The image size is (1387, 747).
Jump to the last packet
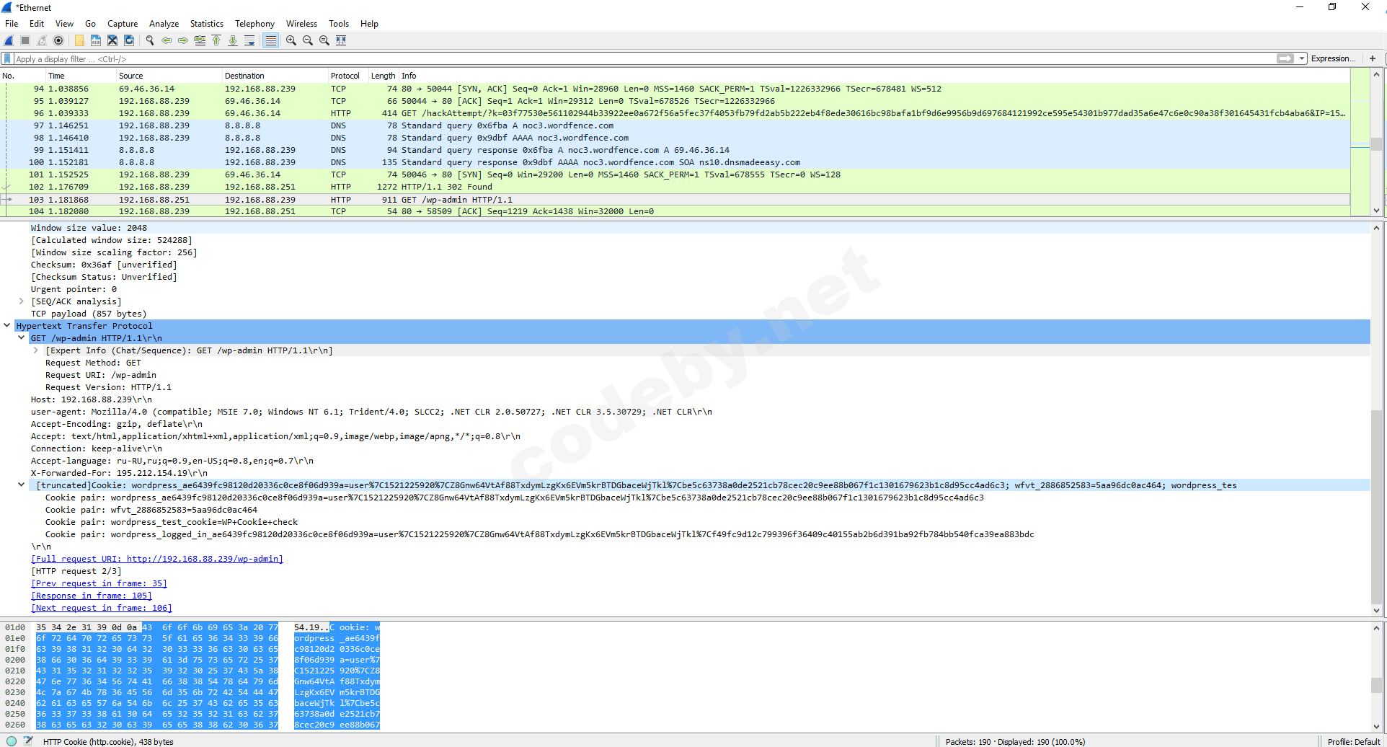tap(233, 40)
